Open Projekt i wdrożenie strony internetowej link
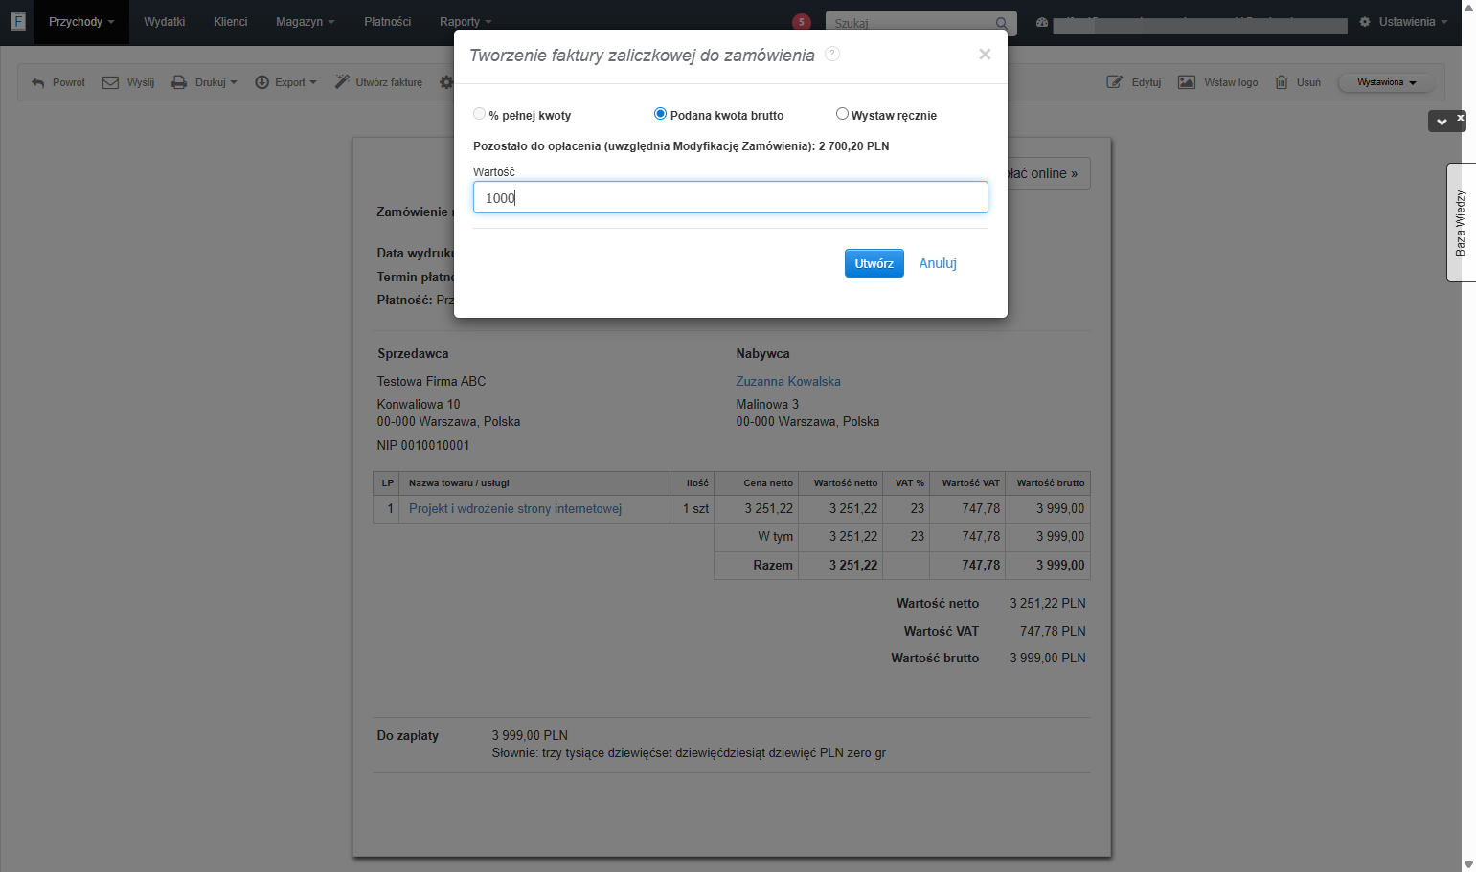Screen dimensions: 1476x872 515,508
